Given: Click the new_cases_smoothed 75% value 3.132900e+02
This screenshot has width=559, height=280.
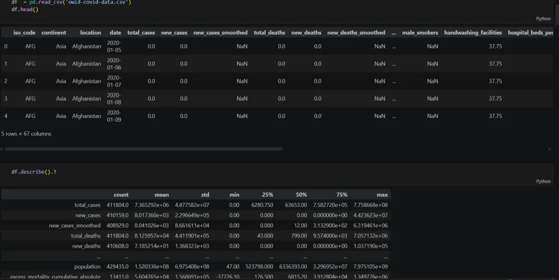Looking at the screenshot, I should click(330, 226).
